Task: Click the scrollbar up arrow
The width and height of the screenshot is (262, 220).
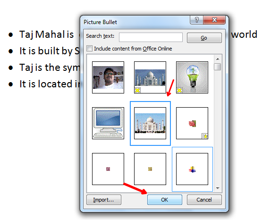Action: click(218, 59)
